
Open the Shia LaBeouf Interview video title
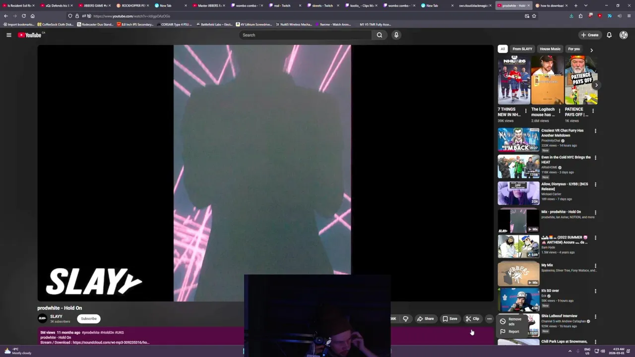tap(559, 316)
